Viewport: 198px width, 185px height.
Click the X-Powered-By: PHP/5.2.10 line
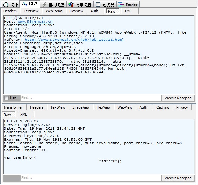[32, 136]
